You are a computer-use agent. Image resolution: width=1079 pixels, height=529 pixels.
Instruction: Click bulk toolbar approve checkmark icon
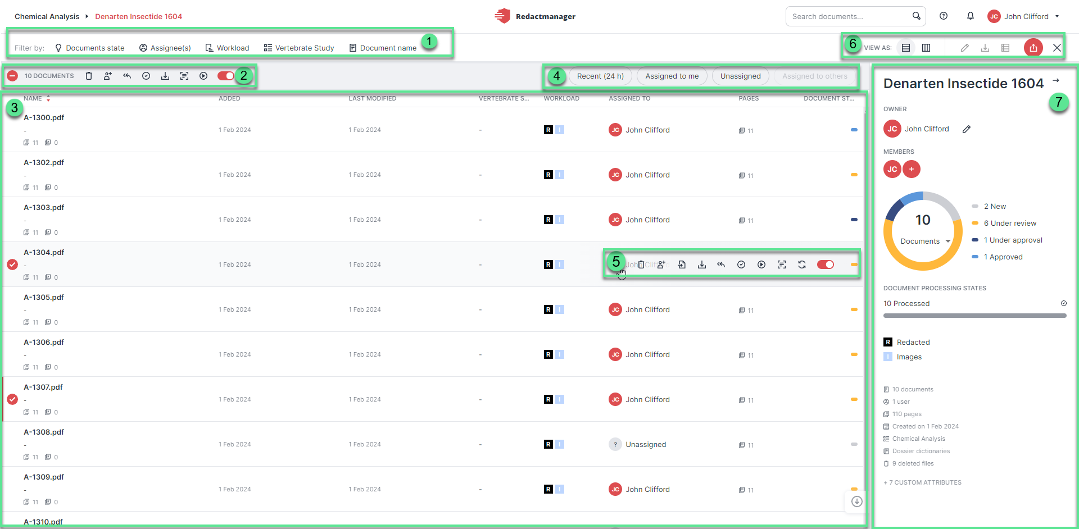pyautogui.click(x=146, y=76)
